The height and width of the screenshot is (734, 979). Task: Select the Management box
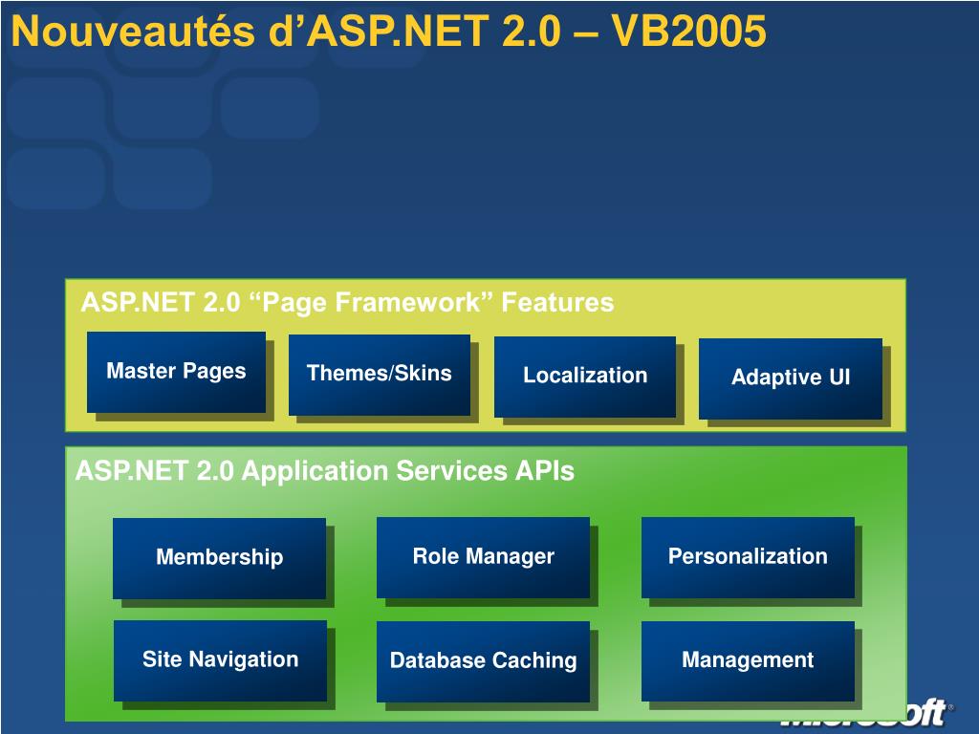pos(748,661)
